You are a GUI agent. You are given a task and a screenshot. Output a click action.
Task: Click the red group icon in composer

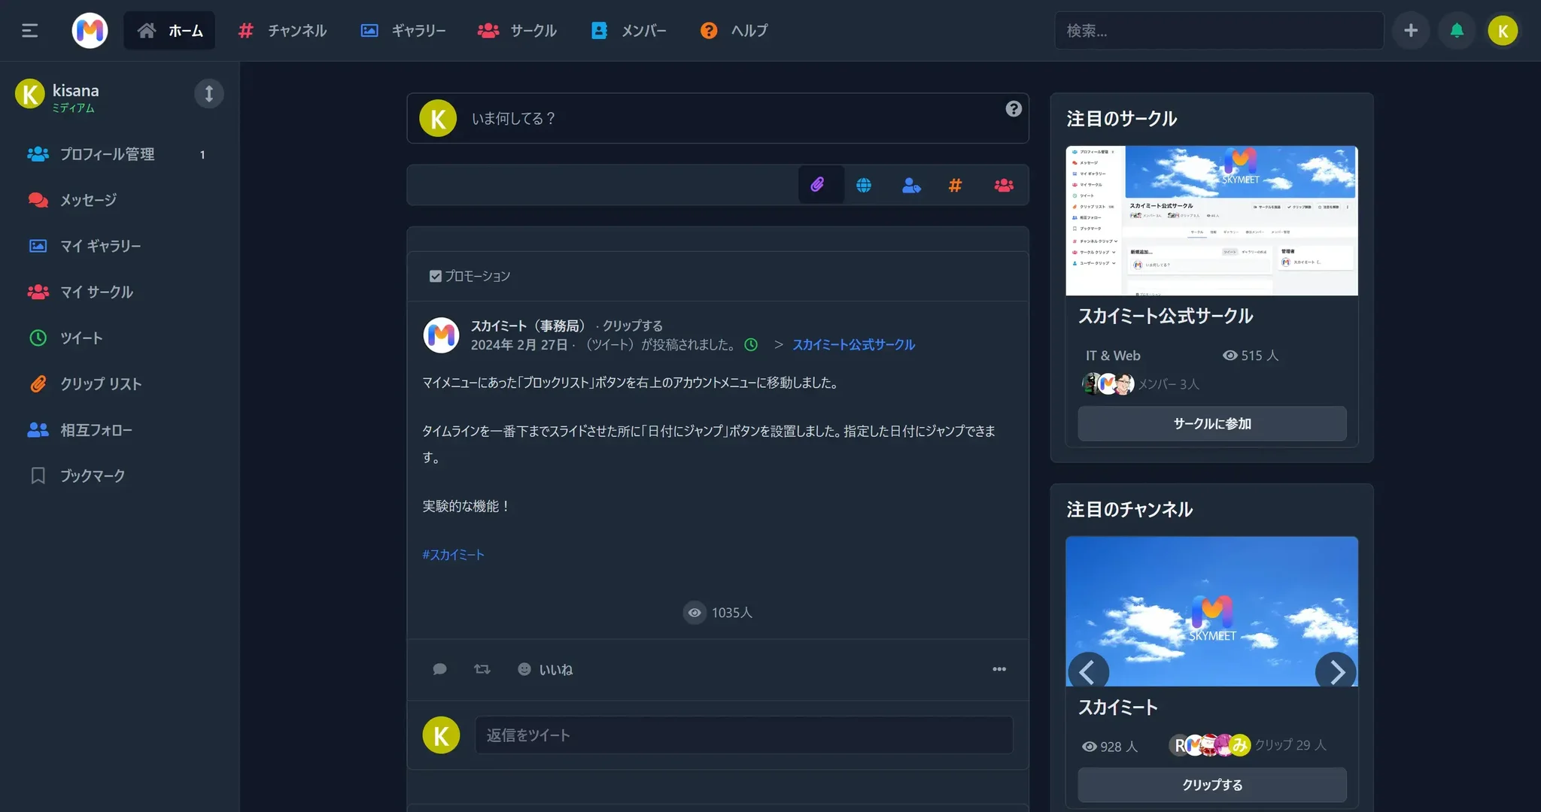[x=1003, y=184]
